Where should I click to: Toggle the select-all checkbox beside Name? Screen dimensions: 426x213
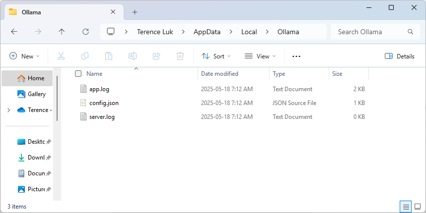[78, 74]
